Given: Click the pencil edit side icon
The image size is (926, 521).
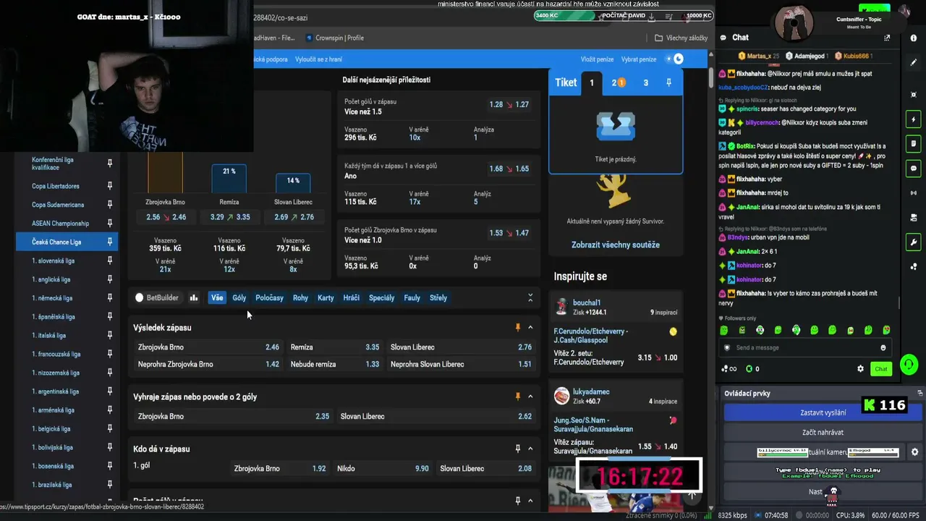Looking at the screenshot, I should (x=914, y=63).
